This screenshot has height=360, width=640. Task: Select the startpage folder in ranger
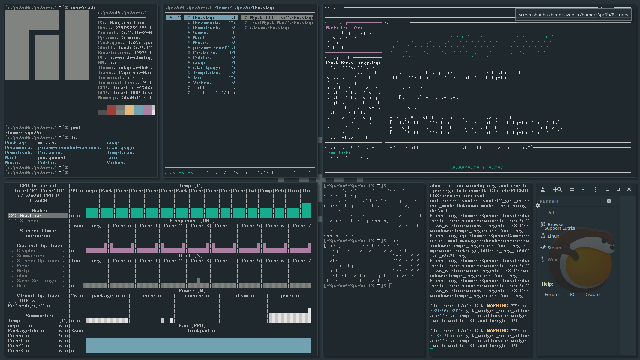pos(211,67)
